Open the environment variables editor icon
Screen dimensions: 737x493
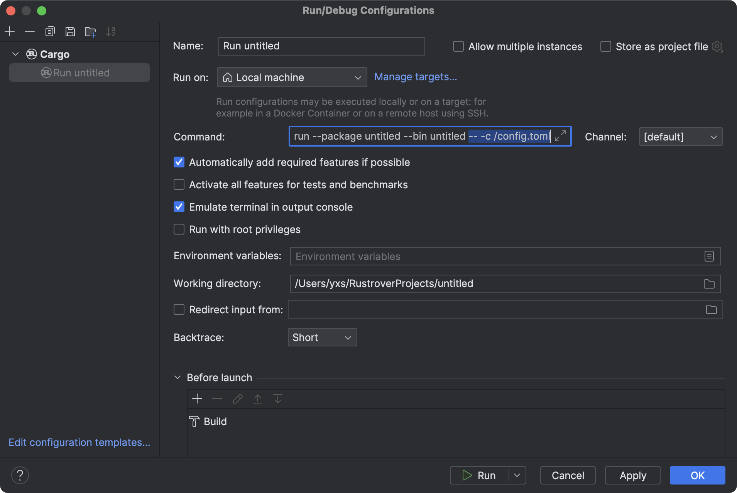pos(709,256)
